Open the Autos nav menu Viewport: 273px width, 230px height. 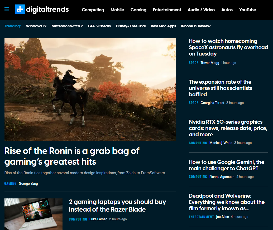coord(227,10)
